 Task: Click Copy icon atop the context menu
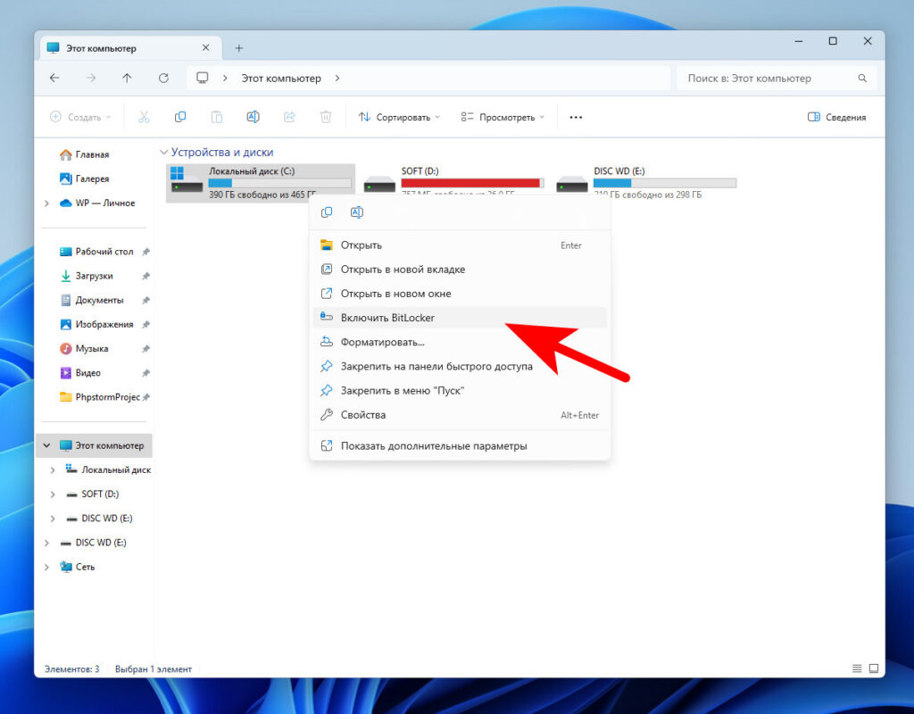327,212
